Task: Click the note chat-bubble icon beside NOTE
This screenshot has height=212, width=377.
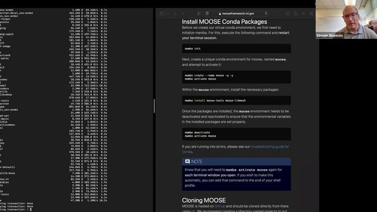Action: [187, 161]
